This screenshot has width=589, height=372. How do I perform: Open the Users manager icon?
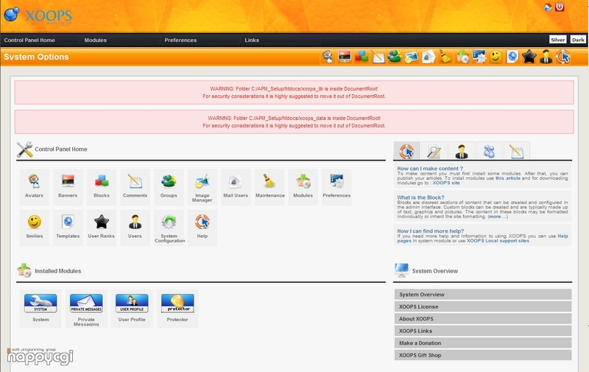click(x=135, y=228)
